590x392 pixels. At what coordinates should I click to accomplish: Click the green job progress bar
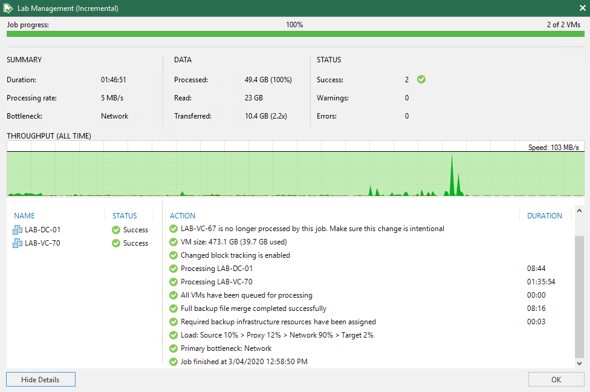(x=296, y=34)
